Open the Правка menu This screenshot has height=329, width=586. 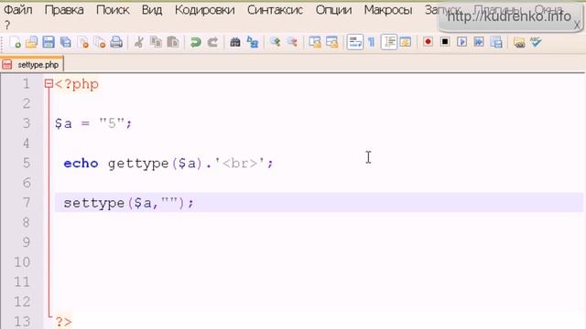pos(64,10)
